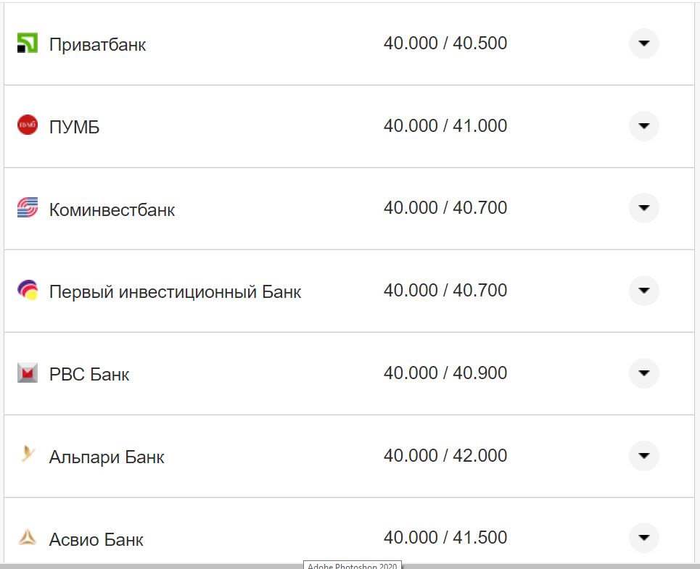Open the Коминвестбанк bank name link

click(x=112, y=210)
